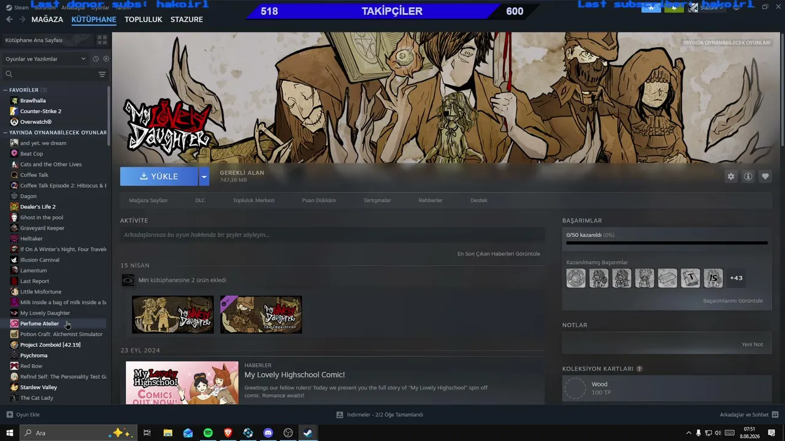785x441 pixels.
Task: Open the Oyunlar ve Yazılımlar dropdown
Action: tap(45, 59)
